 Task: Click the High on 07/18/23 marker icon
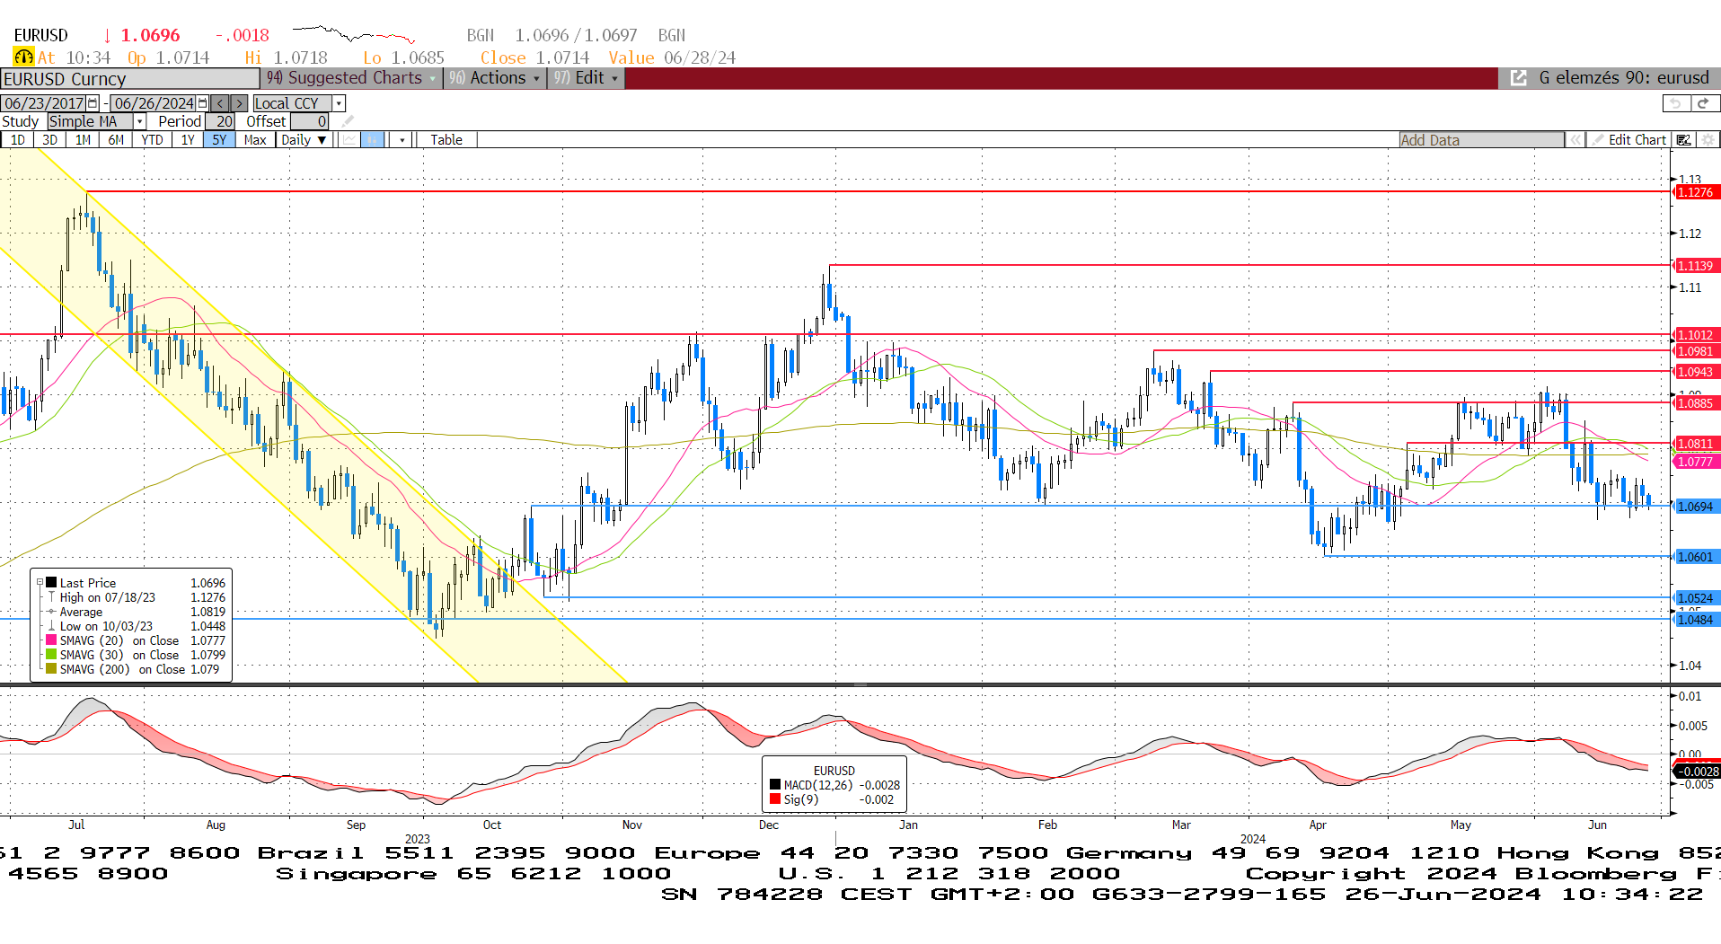tap(51, 597)
